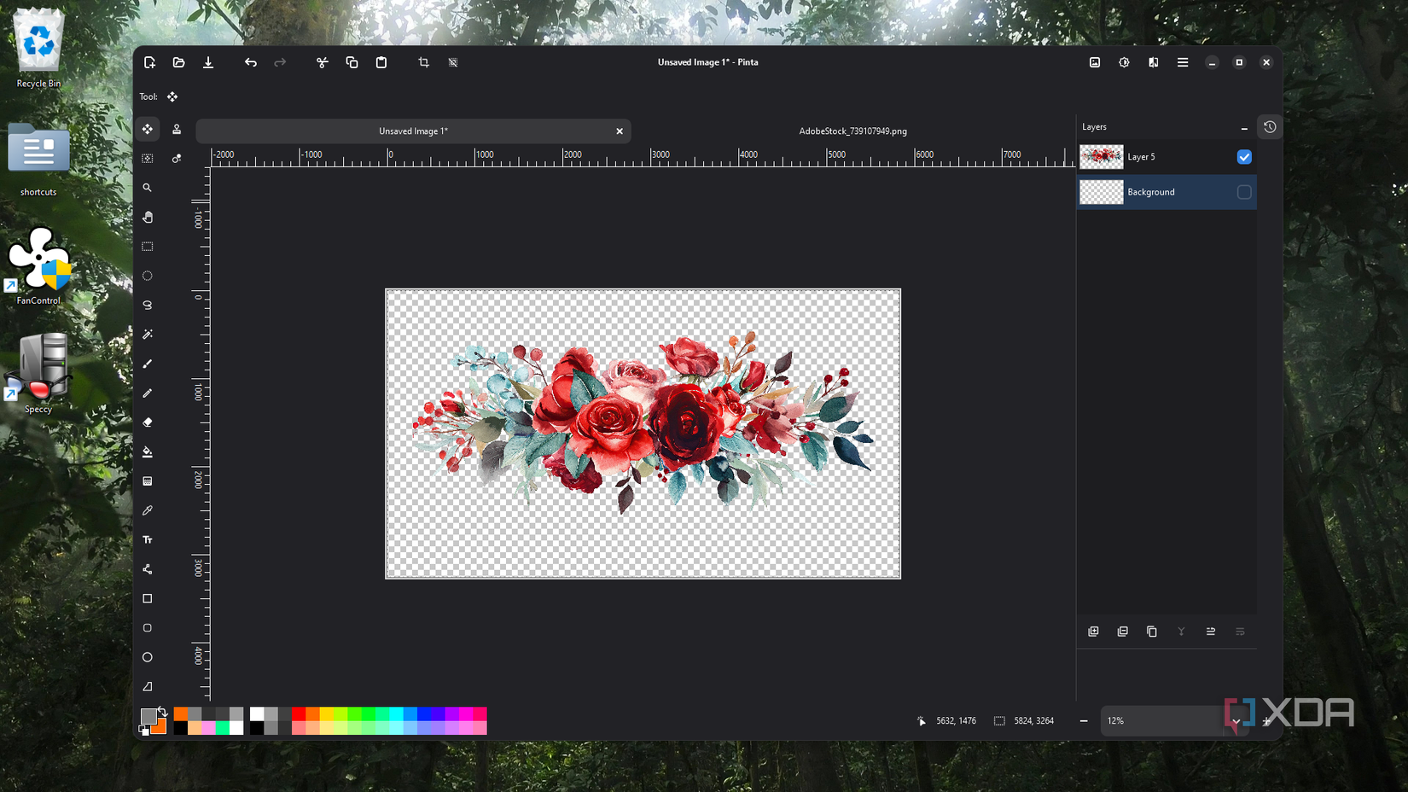Select the Rectangle Select tool
Screen dimensions: 1408x792
[x=148, y=247]
